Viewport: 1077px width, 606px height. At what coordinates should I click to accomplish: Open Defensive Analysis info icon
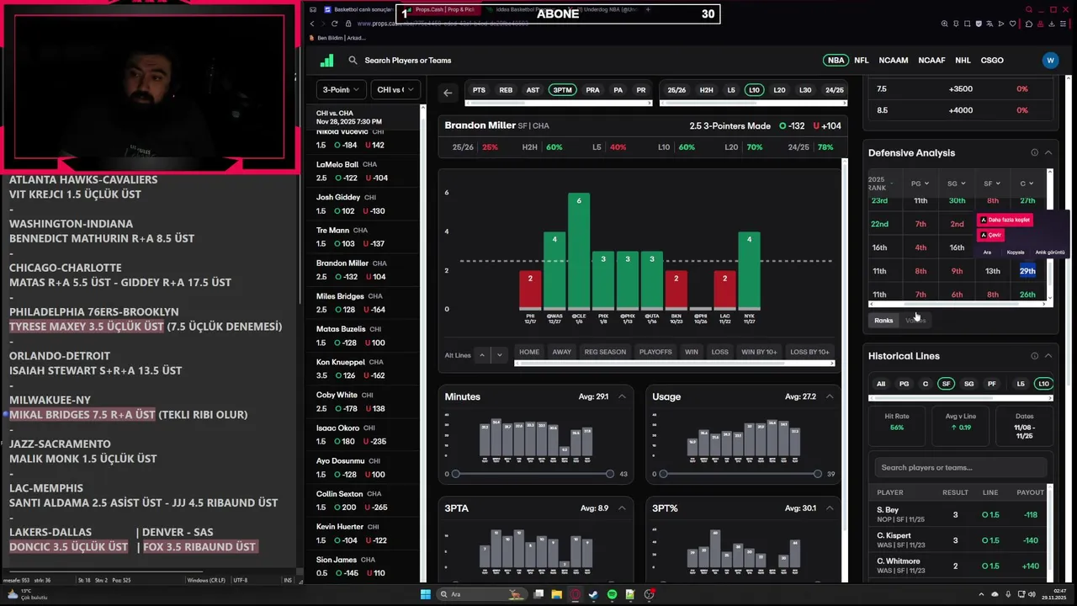[x=1034, y=152]
